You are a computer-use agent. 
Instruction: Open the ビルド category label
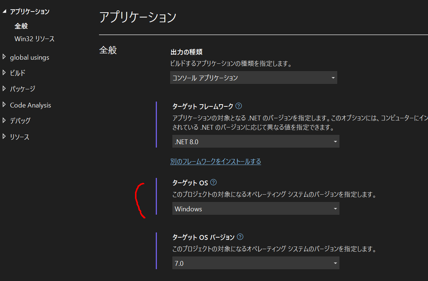click(x=18, y=73)
